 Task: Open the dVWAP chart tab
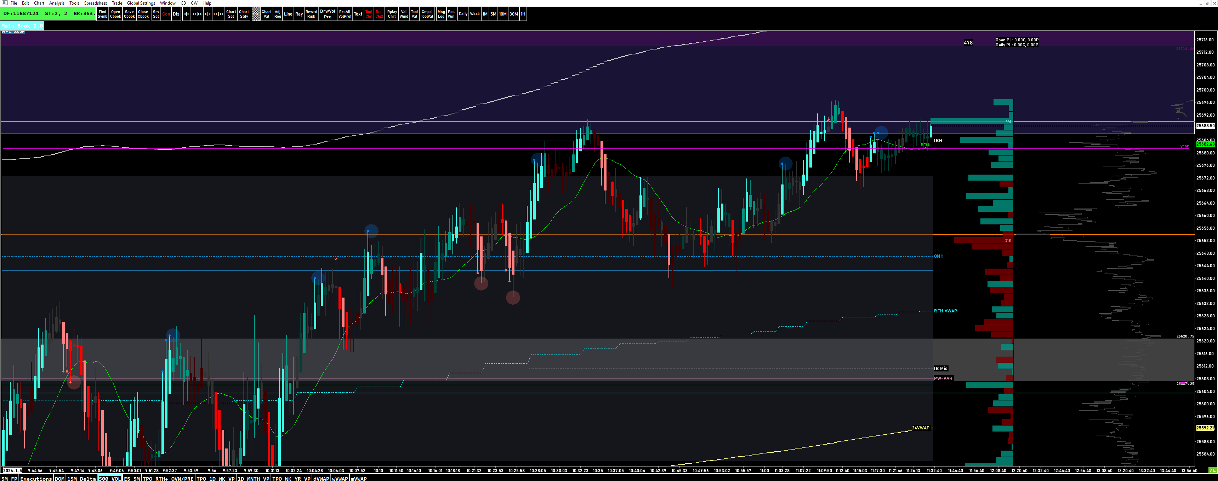321,478
